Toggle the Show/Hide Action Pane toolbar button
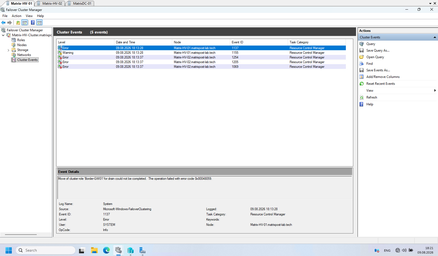Viewport: 438px width, 256px height. pos(39,22)
